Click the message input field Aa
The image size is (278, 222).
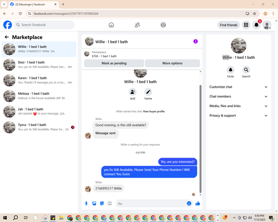pyautogui.click(x=151, y=204)
